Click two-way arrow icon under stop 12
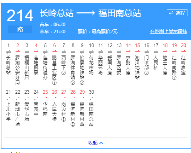This screenshot has height=153, width=191. click(x=110, y=52)
